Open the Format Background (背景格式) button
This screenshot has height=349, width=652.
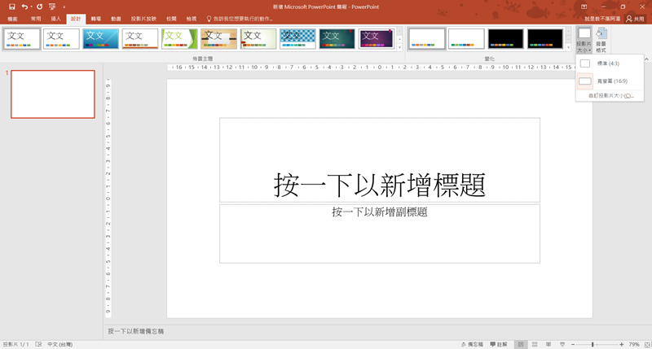pos(601,40)
